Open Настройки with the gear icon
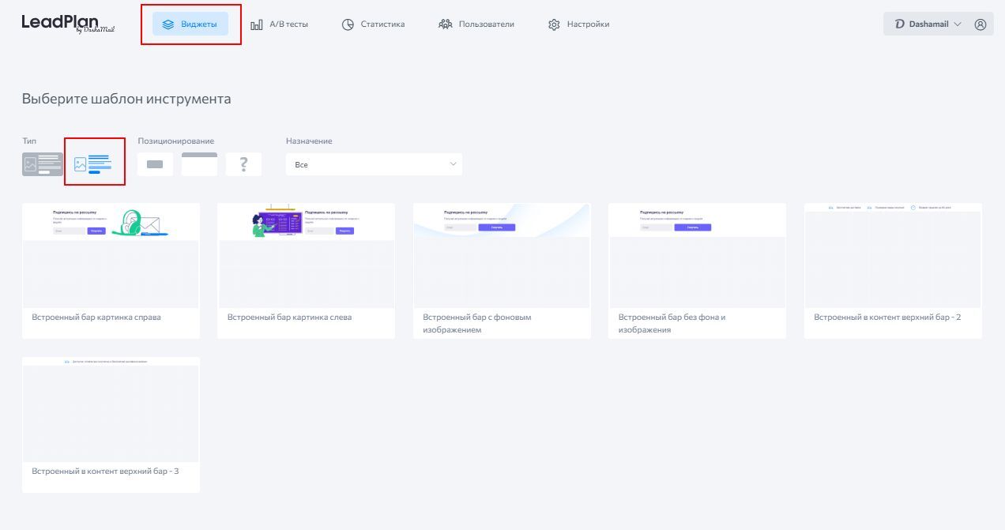This screenshot has width=1005, height=530. [x=578, y=24]
